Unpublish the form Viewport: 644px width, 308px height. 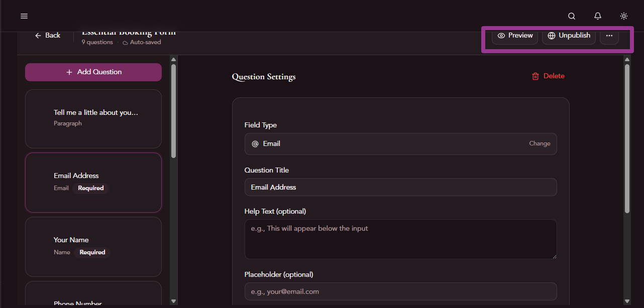pyautogui.click(x=568, y=35)
